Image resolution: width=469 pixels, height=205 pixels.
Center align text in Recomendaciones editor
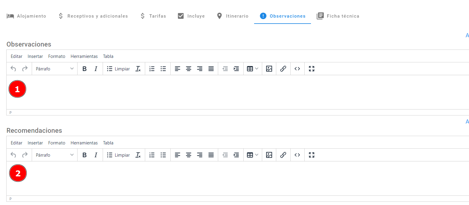coord(189,155)
